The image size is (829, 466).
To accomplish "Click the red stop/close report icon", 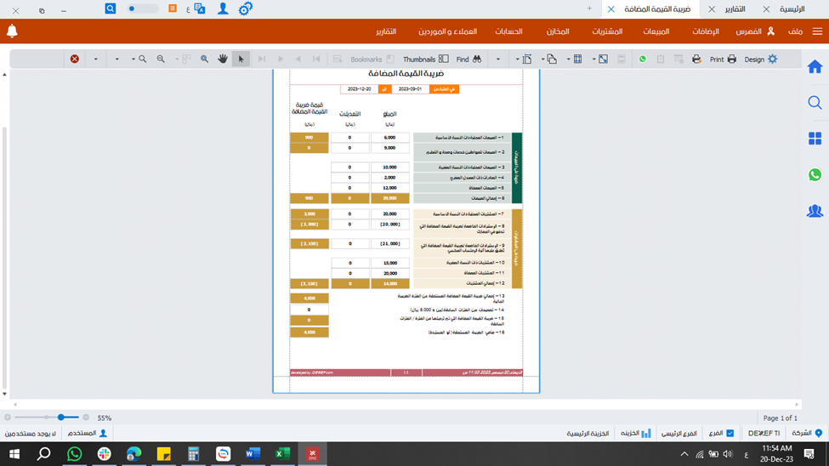I will coord(75,60).
